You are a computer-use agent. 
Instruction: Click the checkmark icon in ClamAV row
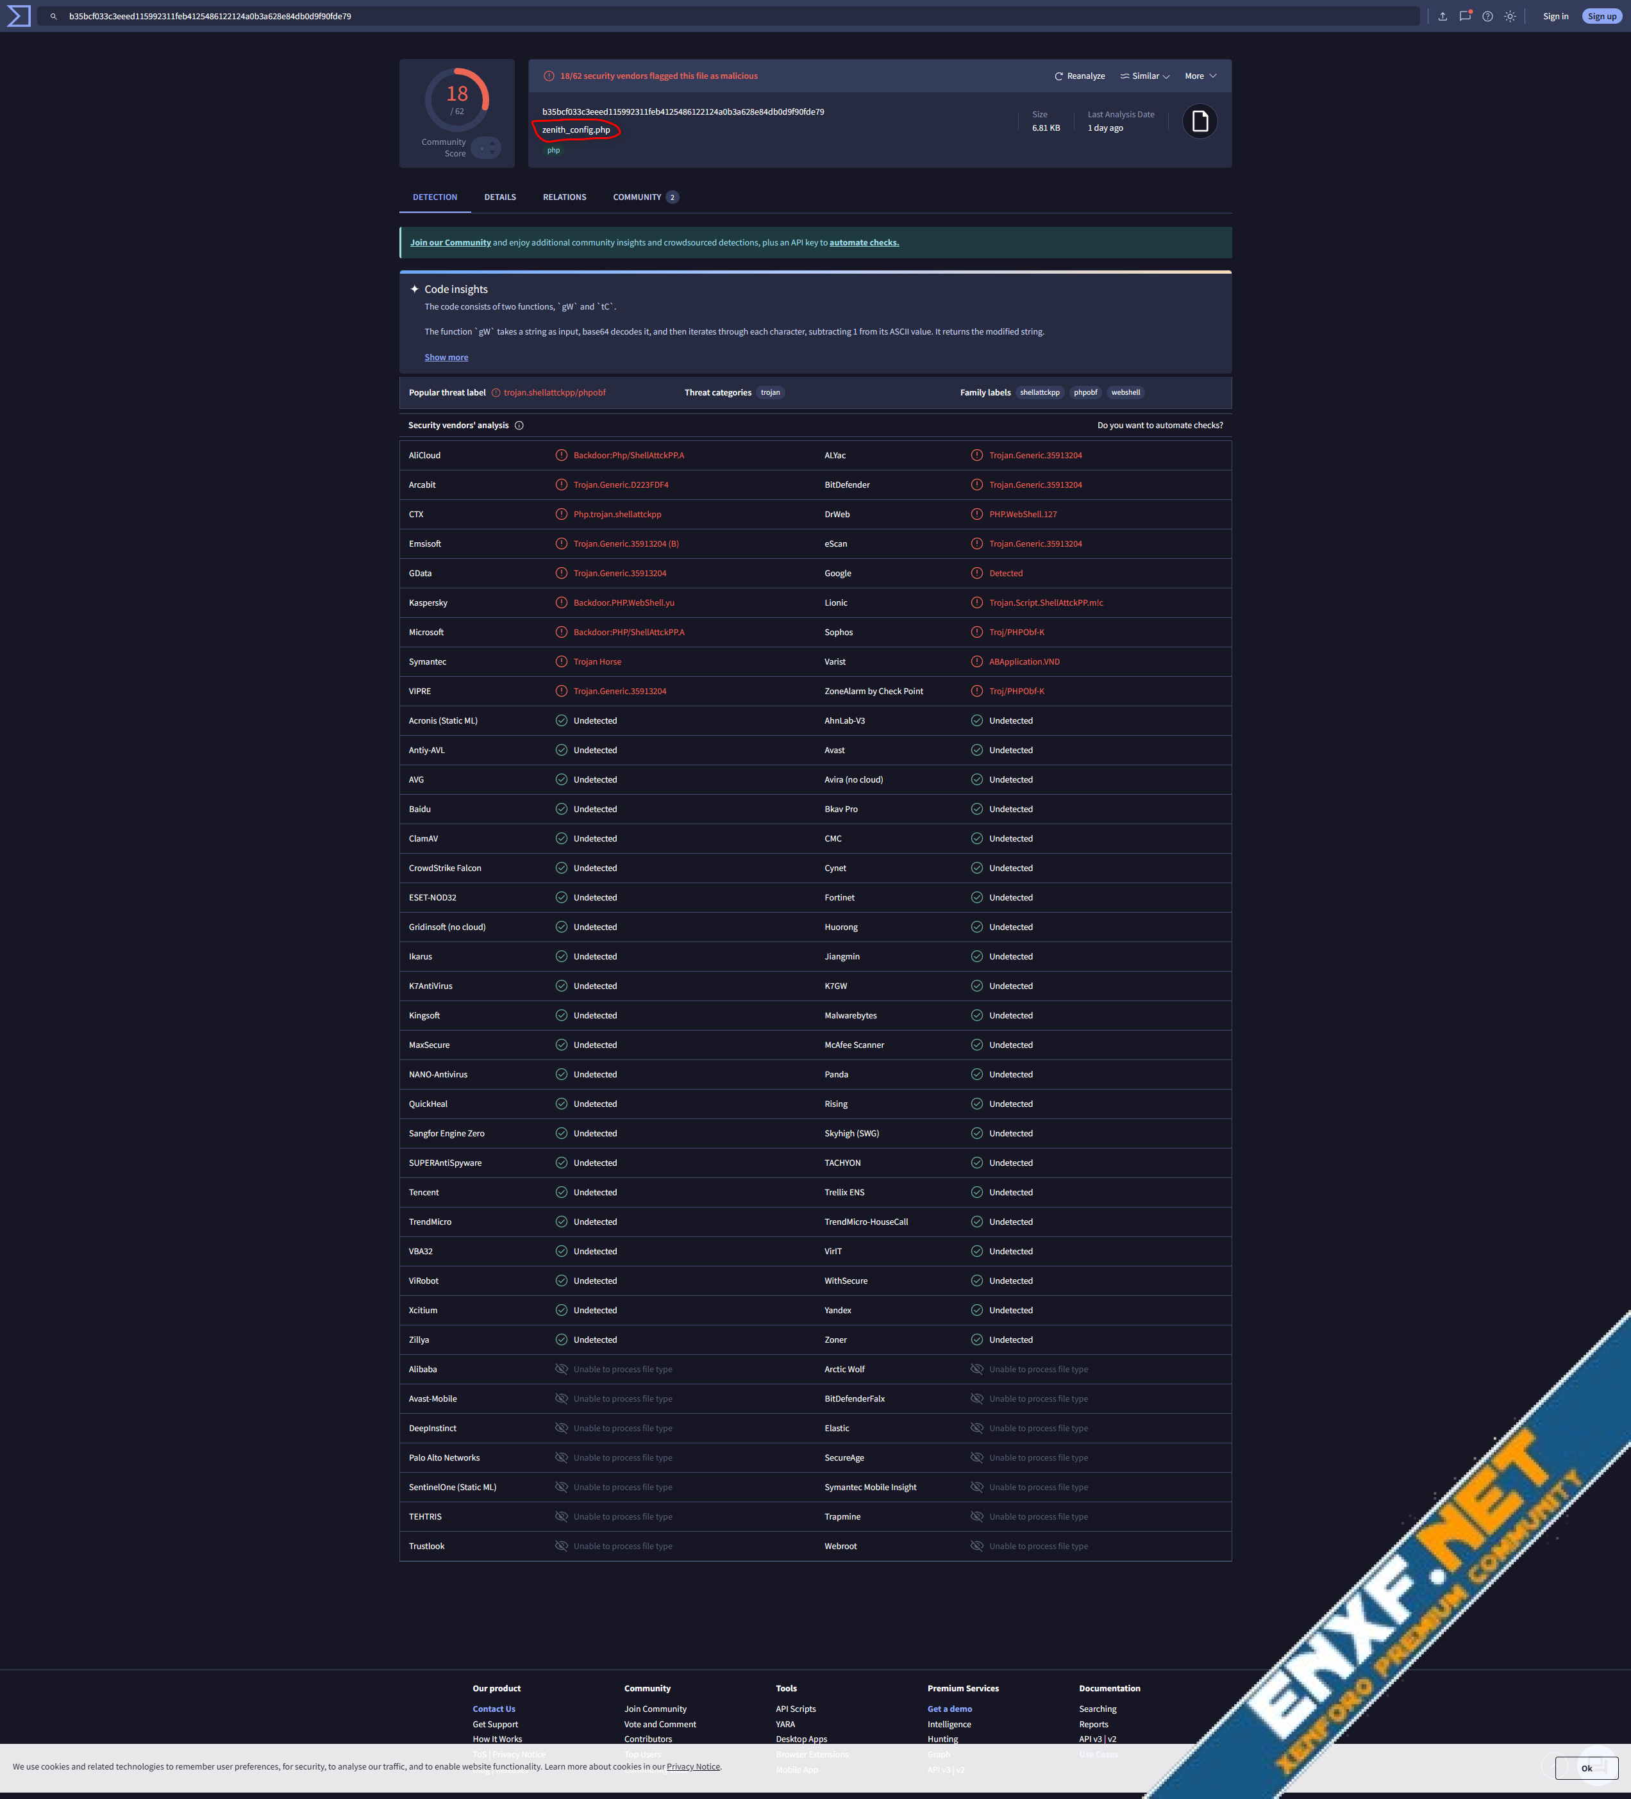(562, 839)
